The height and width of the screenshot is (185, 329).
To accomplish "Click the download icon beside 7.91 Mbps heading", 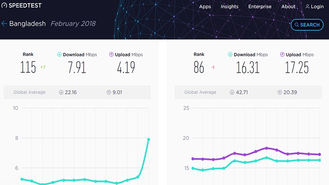I will 59,55.
